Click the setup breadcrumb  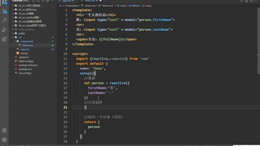[x=148, y=6]
